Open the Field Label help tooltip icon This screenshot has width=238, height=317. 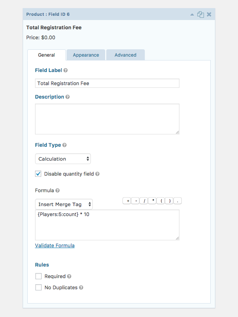[x=65, y=70]
